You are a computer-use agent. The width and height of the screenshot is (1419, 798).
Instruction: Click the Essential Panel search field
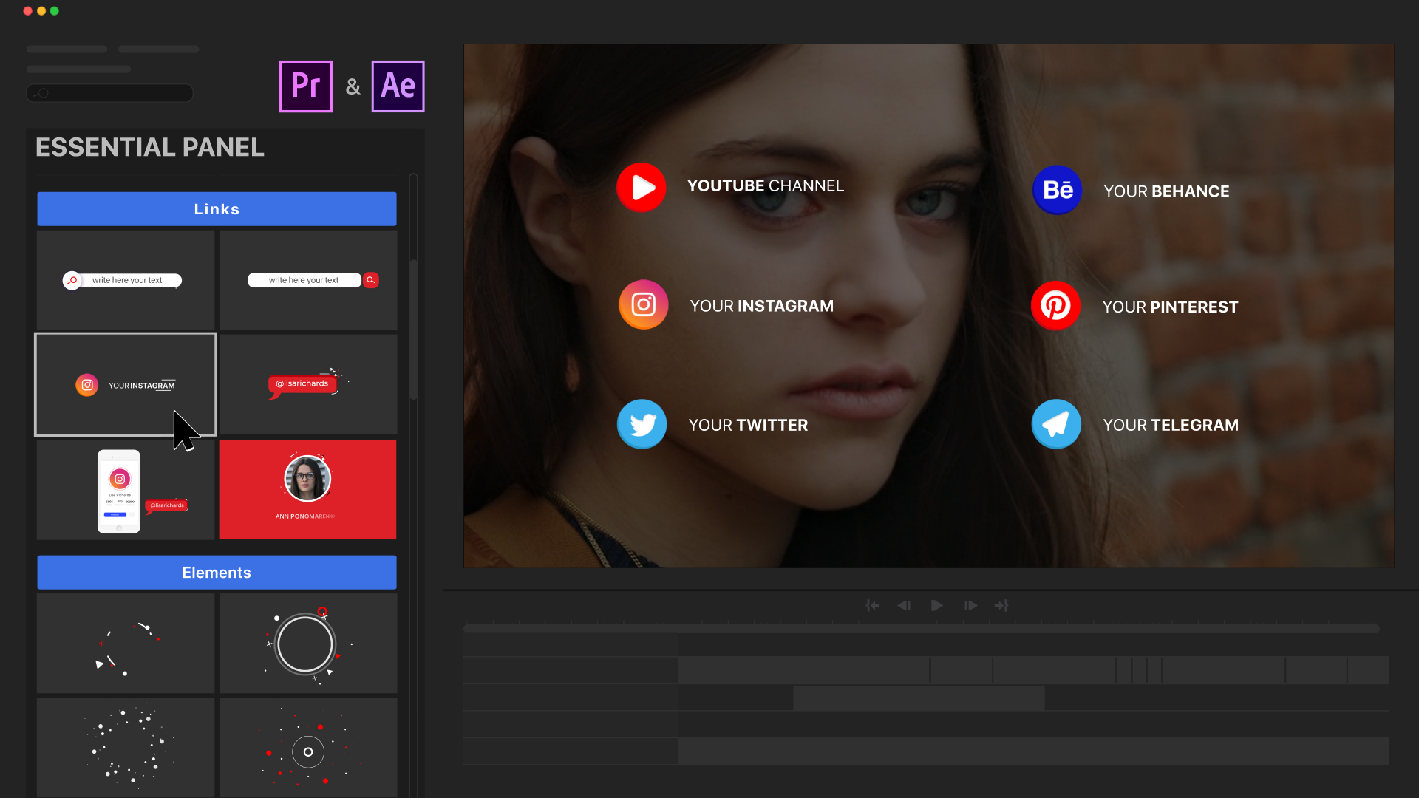click(x=109, y=93)
